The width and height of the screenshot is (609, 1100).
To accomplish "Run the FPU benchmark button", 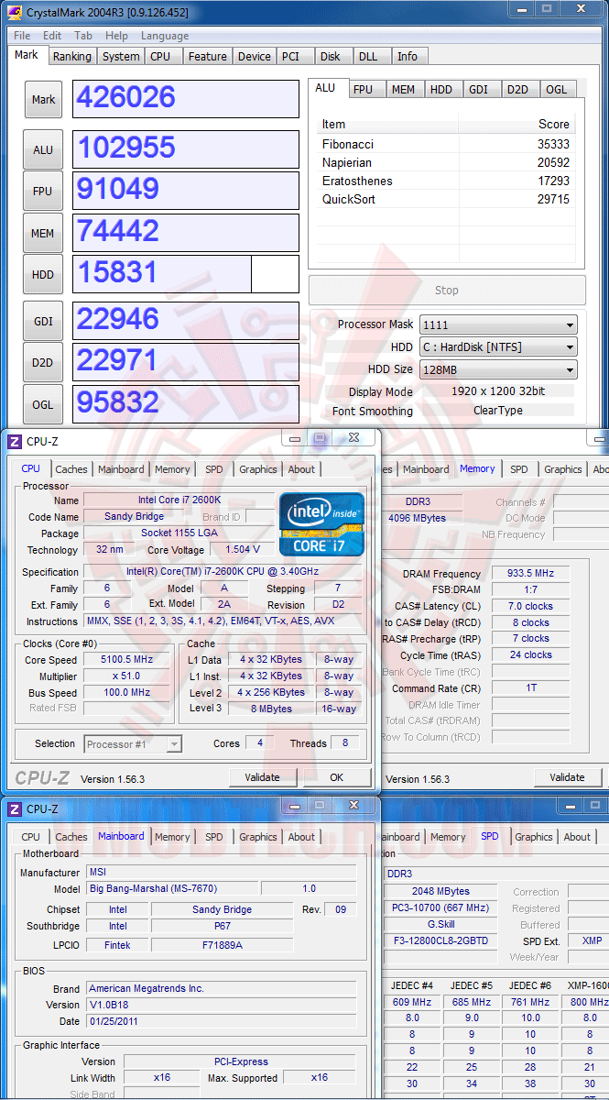I will click(43, 192).
